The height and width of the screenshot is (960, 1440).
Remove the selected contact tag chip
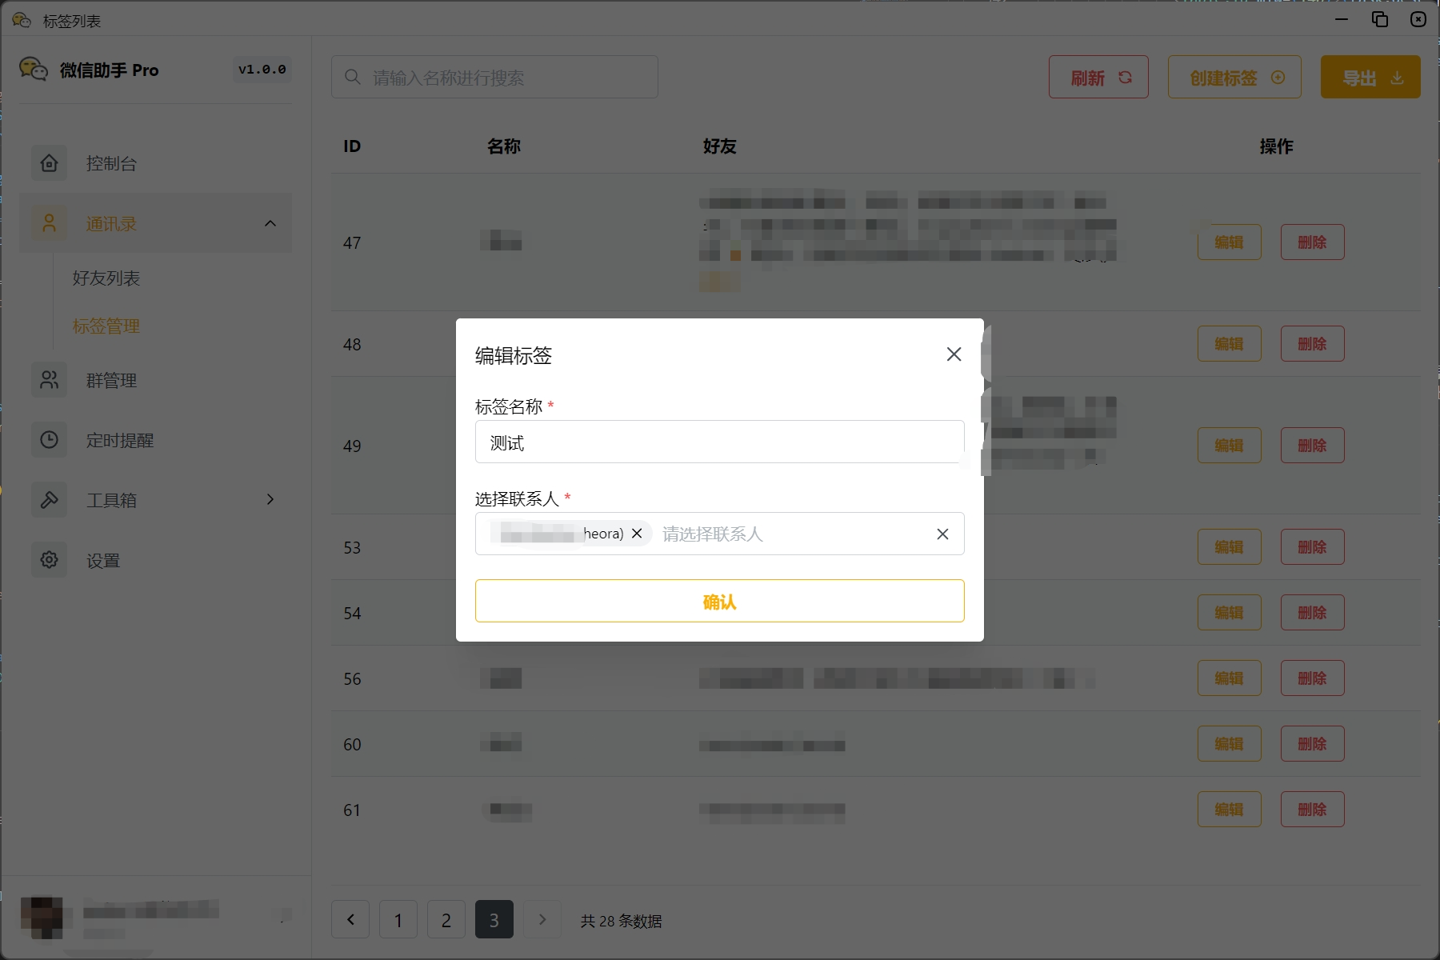click(x=637, y=534)
